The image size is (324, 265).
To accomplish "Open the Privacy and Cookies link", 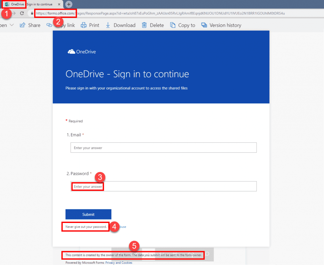I will (x=119, y=263).
